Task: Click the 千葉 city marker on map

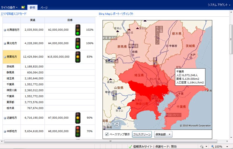Action: 177,95
